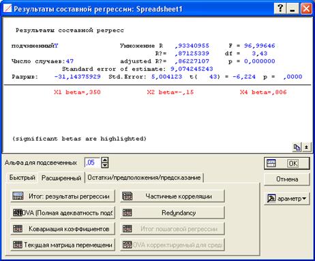Click the alpha value field showing ,05

tap(92, 162)
